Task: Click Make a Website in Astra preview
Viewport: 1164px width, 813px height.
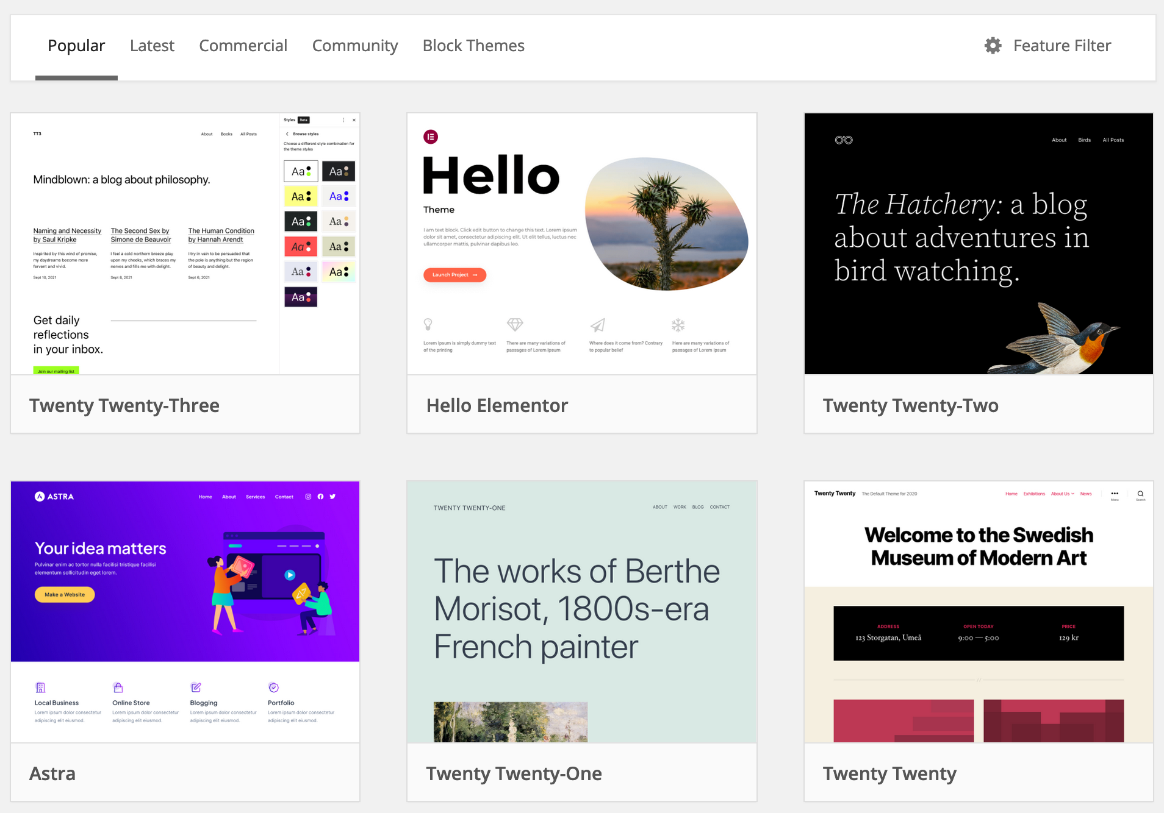Action: (64, 594)
